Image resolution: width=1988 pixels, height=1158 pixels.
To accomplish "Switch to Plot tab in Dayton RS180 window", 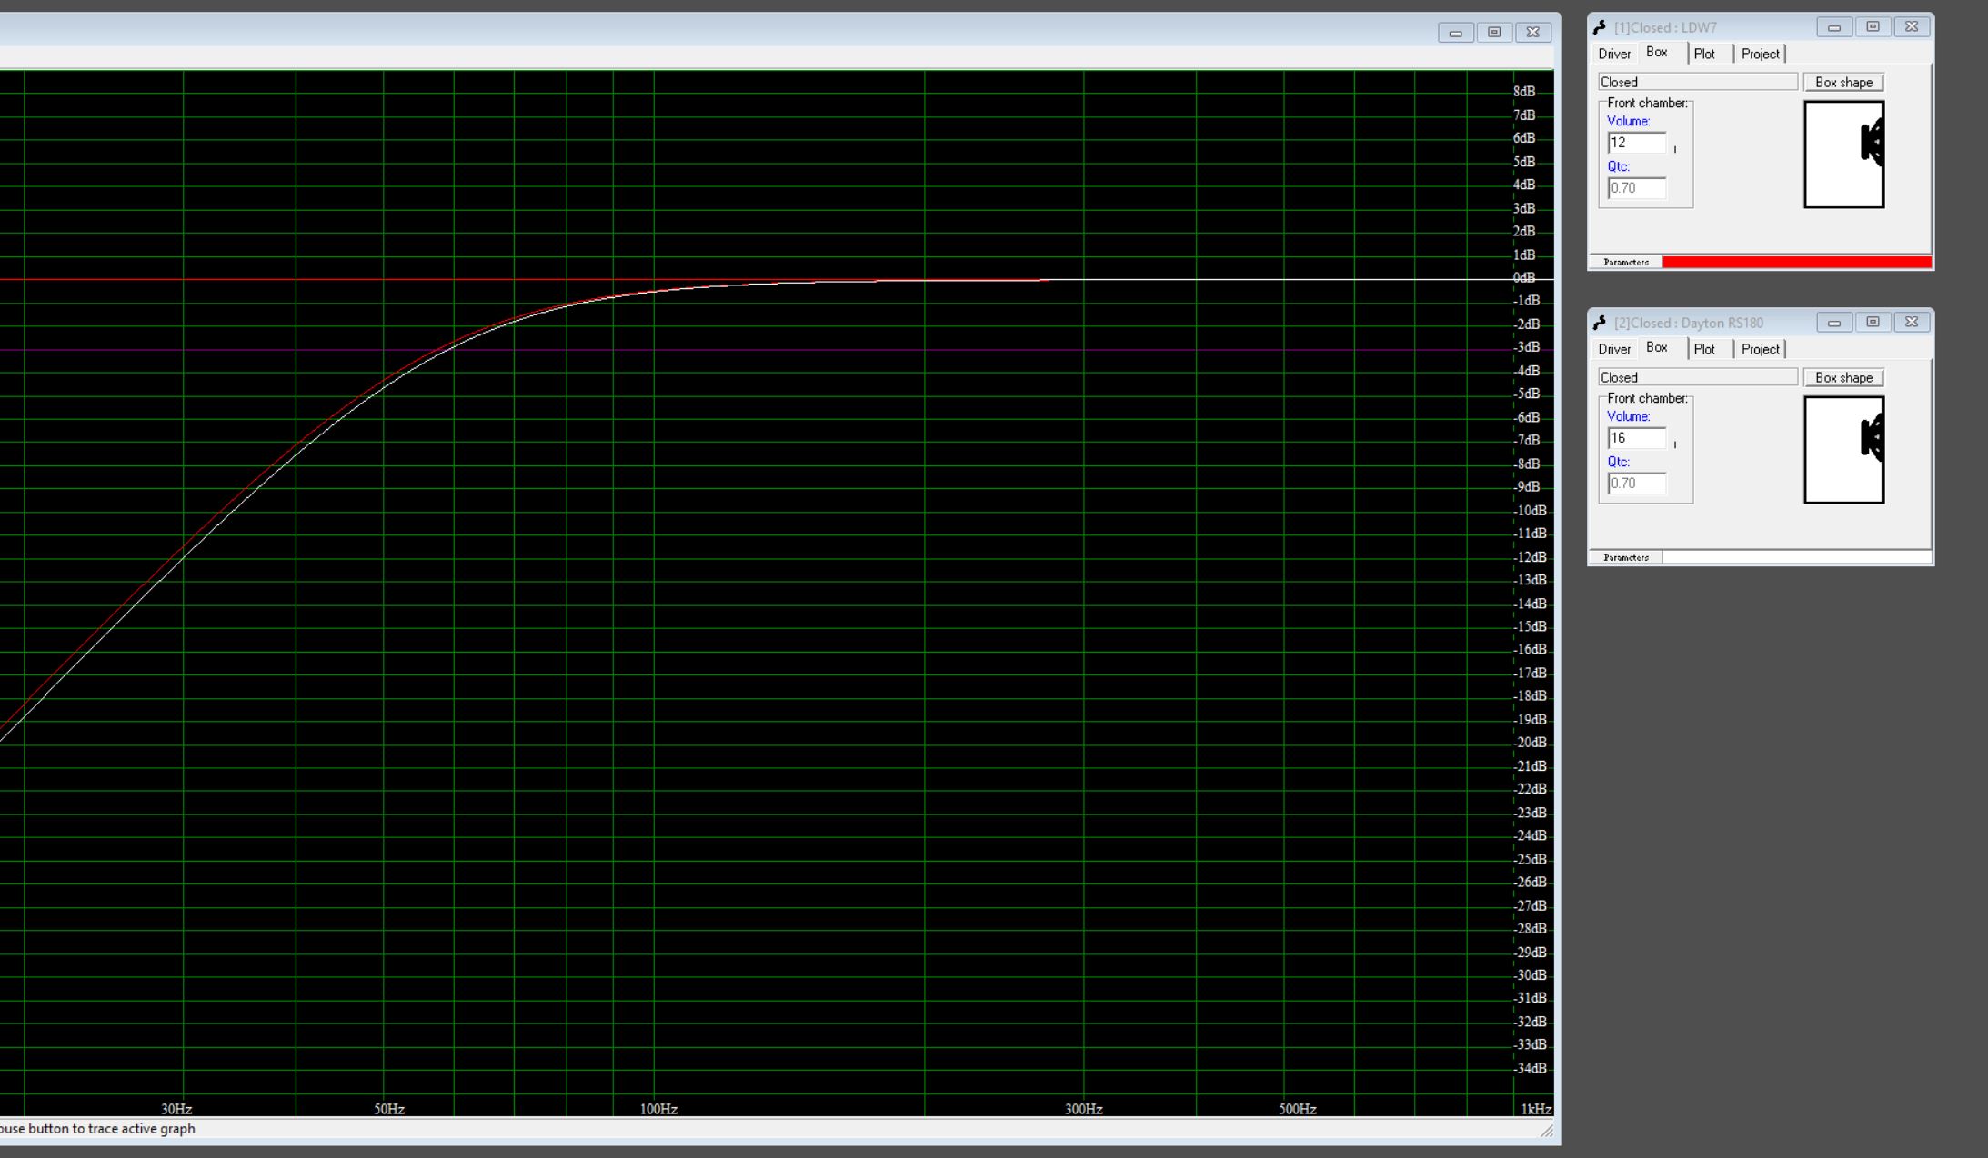I will click(1704, 349).
